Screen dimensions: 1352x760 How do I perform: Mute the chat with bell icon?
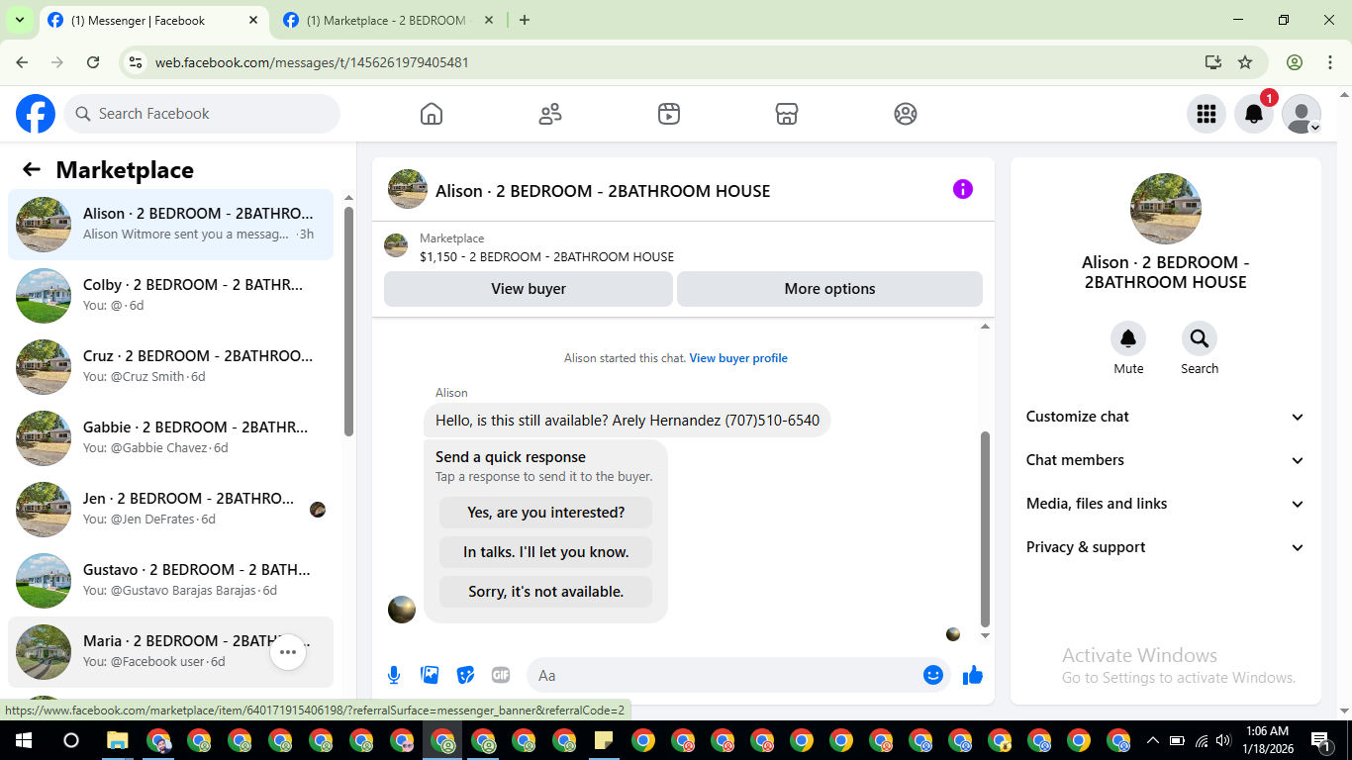[1128, 338]
